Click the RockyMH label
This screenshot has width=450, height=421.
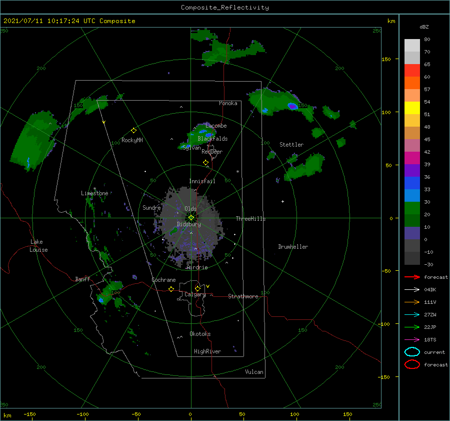click(x=132, y=140)
